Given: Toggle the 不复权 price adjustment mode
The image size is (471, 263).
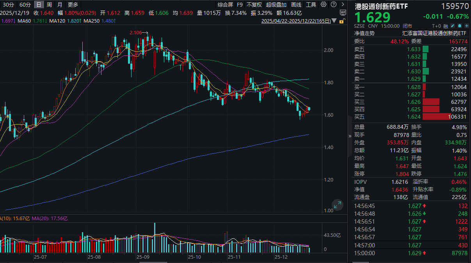Looking at the screenshot, I should [254, 4].
